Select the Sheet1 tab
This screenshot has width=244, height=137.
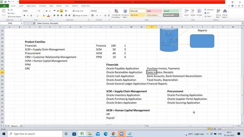pos(14,126)
